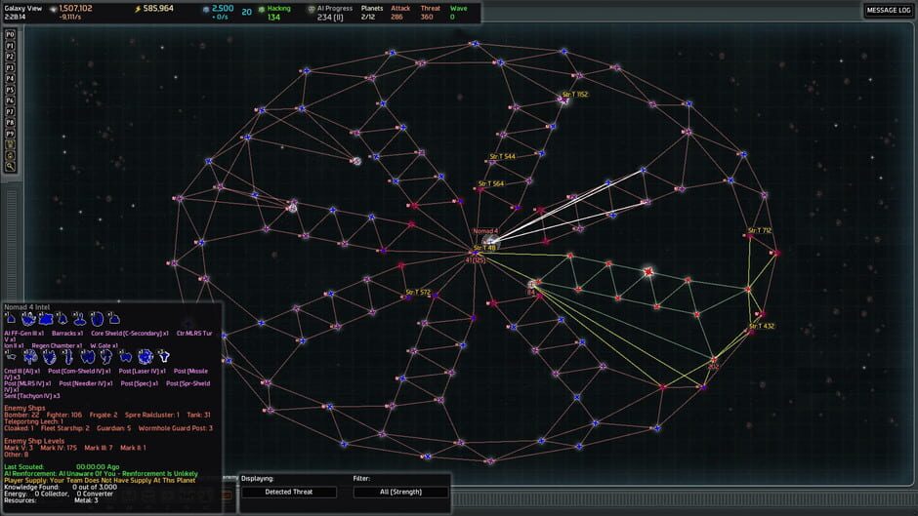Click the 'Last Scouted' line

pos(62,467)
